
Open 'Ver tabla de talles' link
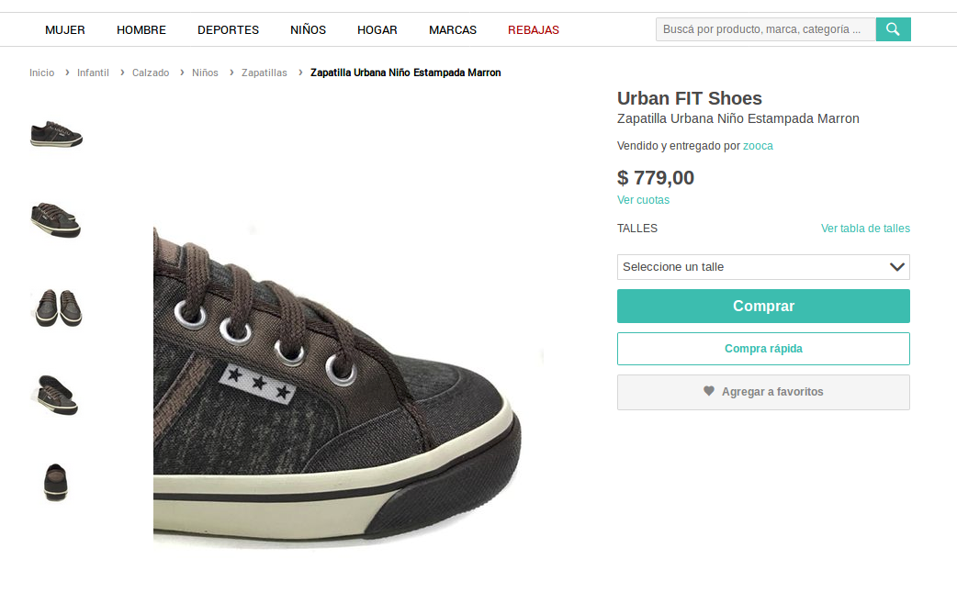[865, 229]
